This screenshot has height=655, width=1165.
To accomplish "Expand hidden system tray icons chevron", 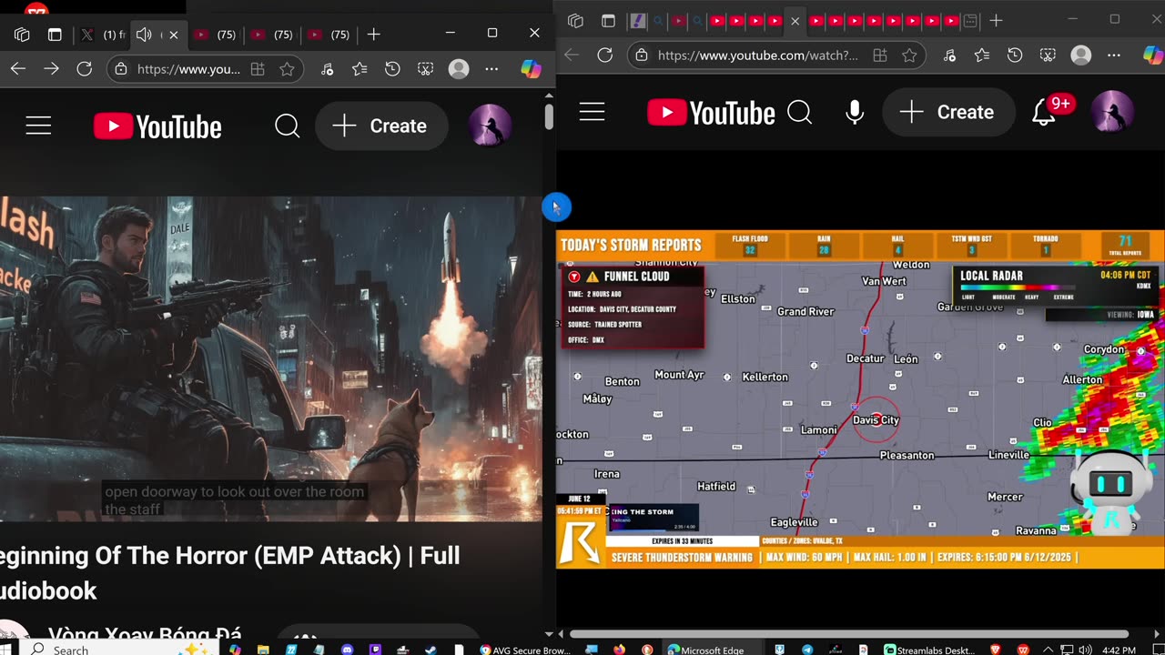I will (1048, 650).
